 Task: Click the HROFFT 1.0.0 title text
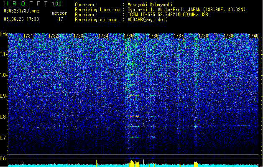[33, 3]
